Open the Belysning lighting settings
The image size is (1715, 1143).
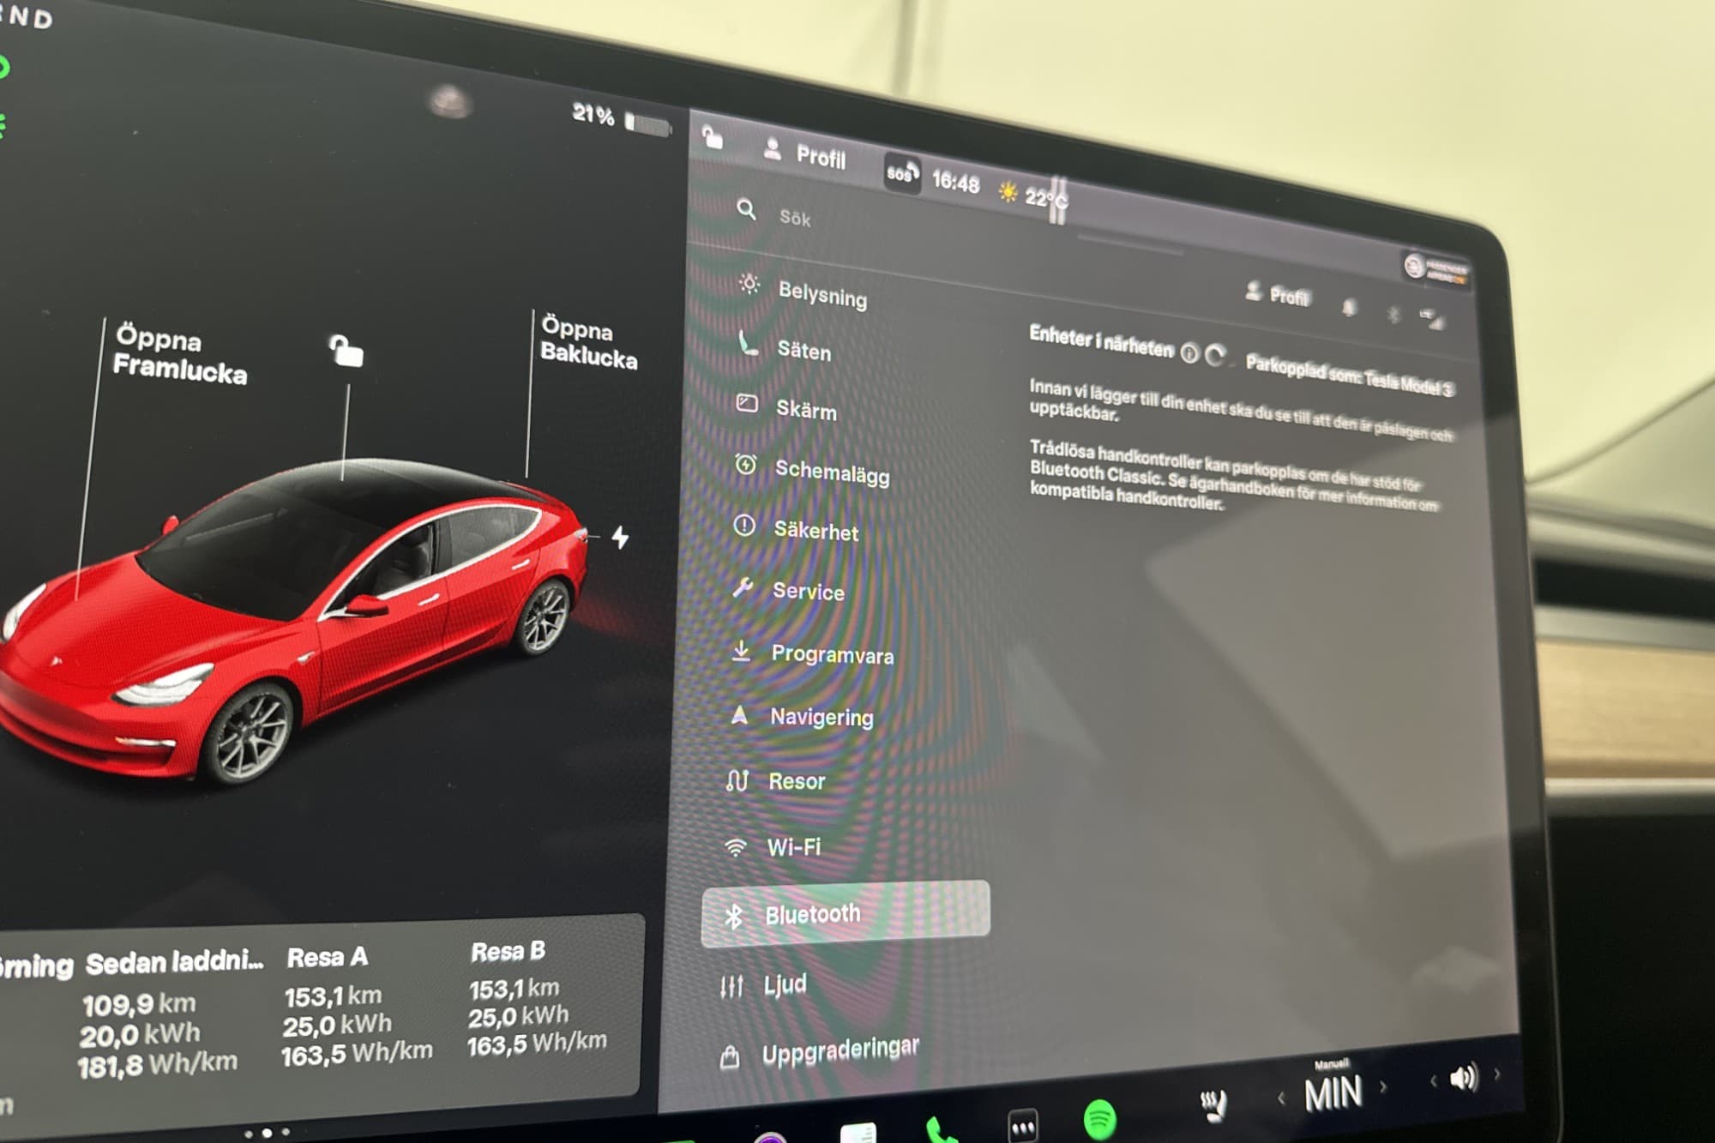pyautogui.click(x=803, y=291)
